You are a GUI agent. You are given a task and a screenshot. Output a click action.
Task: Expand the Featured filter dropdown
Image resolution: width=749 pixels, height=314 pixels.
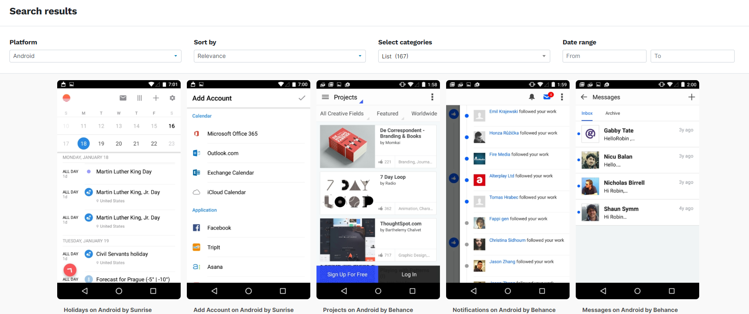tap(389, 114)
